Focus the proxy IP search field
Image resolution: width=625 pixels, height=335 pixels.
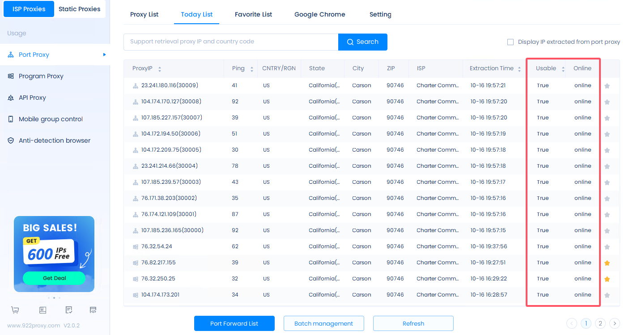pyautogui.click(x=231, y=42)
